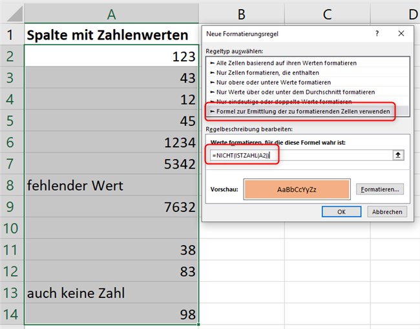Click cell containing 43
This screenshot has width=420, height=329.
click(111, 78)
